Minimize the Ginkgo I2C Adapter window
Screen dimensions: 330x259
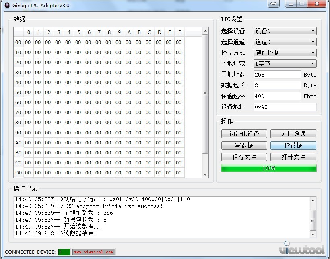[x=291, y=4]
